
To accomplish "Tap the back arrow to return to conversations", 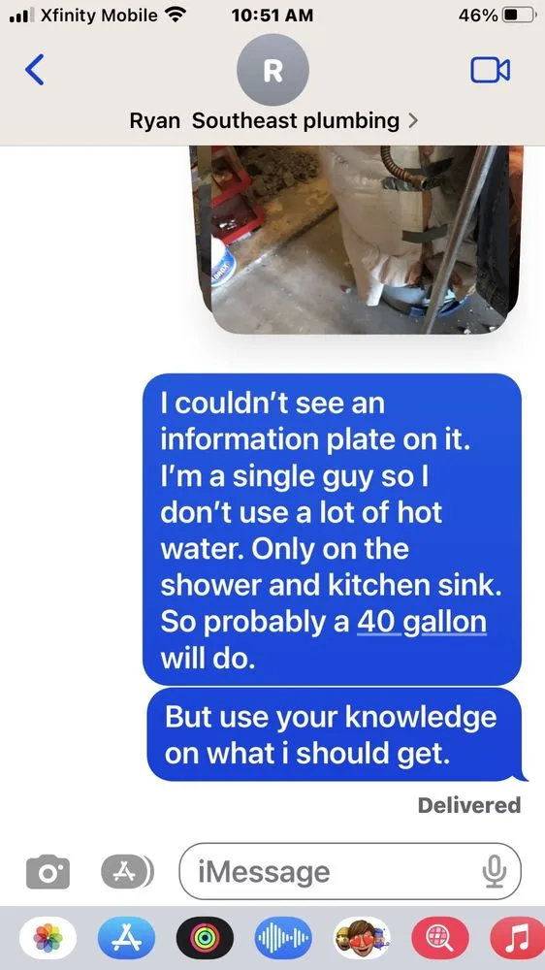I will tap(35, 69).
